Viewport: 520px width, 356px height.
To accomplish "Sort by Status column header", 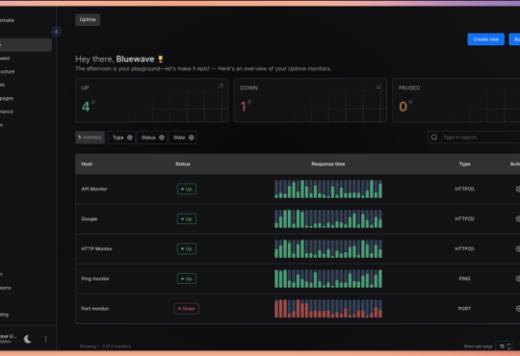I will click(x=183, y=165).
